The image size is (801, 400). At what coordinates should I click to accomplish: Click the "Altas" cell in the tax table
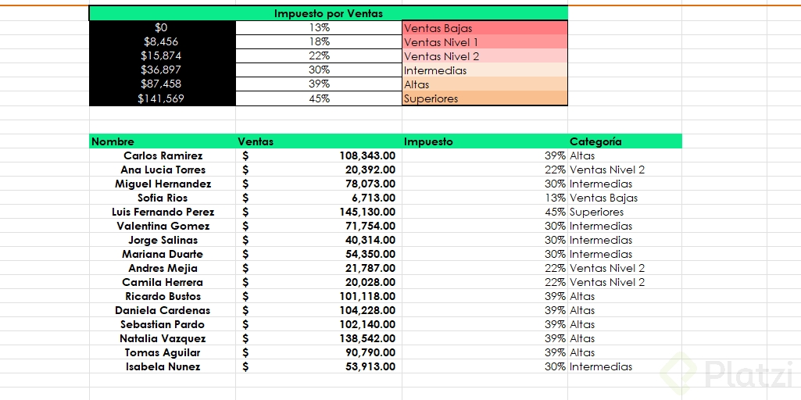[x=485, y=84]
